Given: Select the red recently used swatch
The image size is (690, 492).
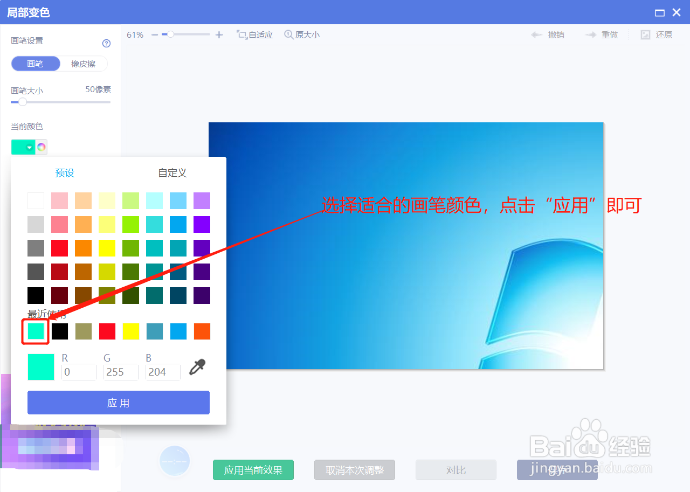Looking at the screenshot, I should 107,331.
